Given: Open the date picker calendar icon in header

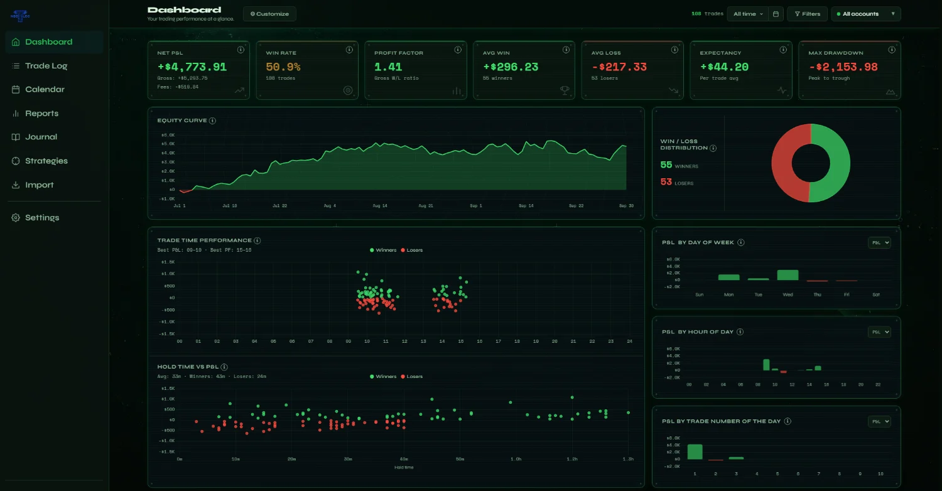Looking at the screenshot, I should coord(776,14).
